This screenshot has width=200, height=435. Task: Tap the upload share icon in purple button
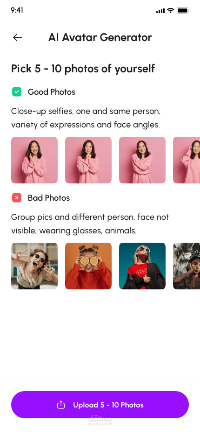[x=61, y=405]
